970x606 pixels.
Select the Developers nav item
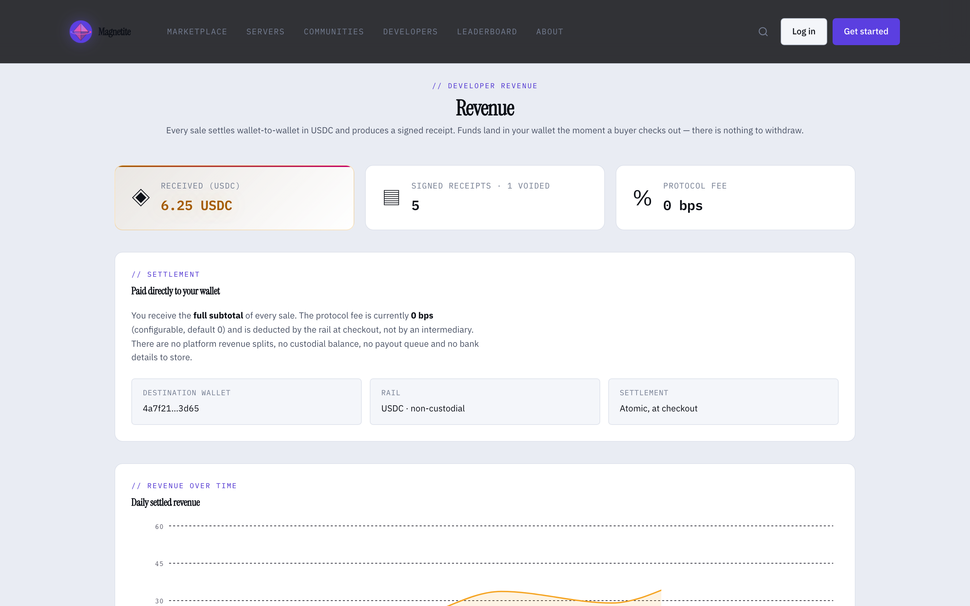[x=411, y=32]
